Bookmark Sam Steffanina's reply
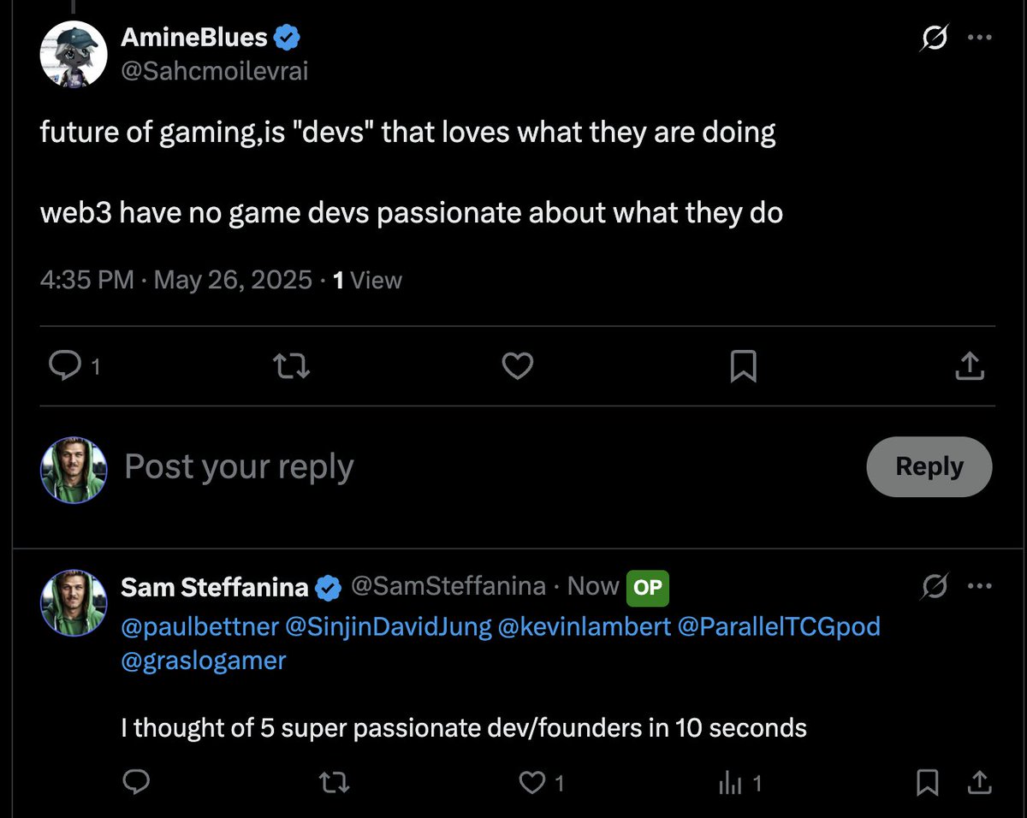 tap(926, 782)
